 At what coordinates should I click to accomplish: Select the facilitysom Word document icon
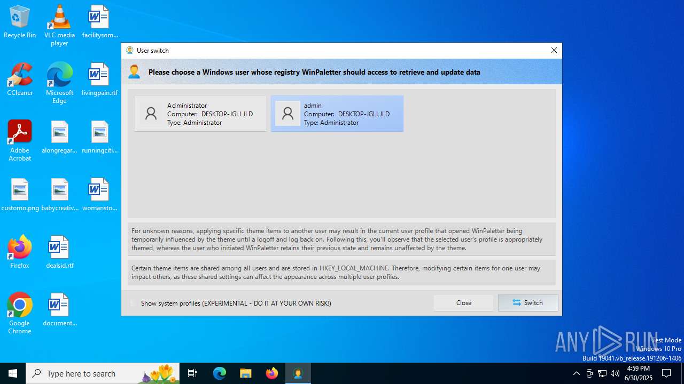tap(100, 22)
